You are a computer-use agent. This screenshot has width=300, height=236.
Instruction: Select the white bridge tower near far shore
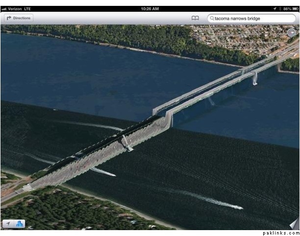[255, 78]
